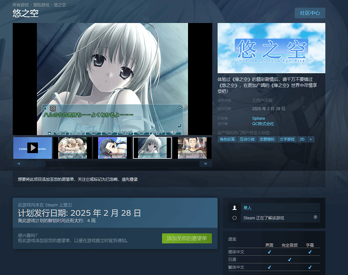Click the 繁体中文 subtitles checkmark
Viewport: 348px width, 275px height.
click(x=310, y=267)
